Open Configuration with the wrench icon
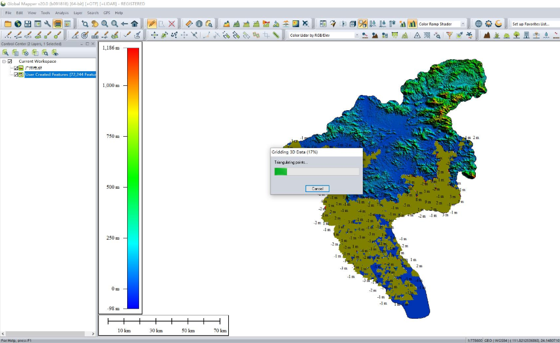The image size is (560, 343). [47, 24]
